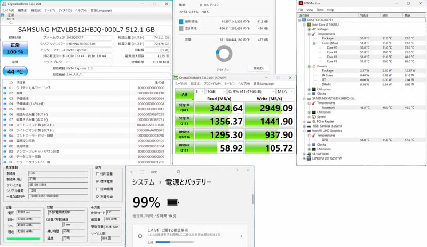Open the 設定(S) menu in CrystalDiskMark
Screen dimensions: 427x247
[195, 84]
